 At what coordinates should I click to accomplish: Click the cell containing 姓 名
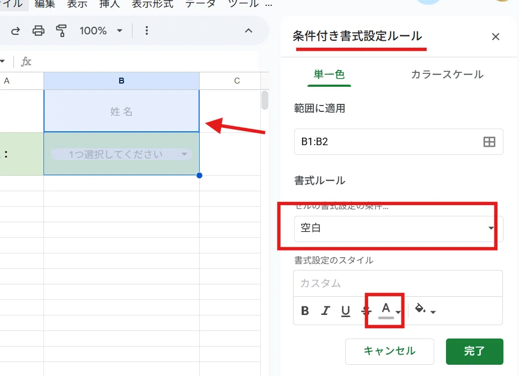click(121, 111)
